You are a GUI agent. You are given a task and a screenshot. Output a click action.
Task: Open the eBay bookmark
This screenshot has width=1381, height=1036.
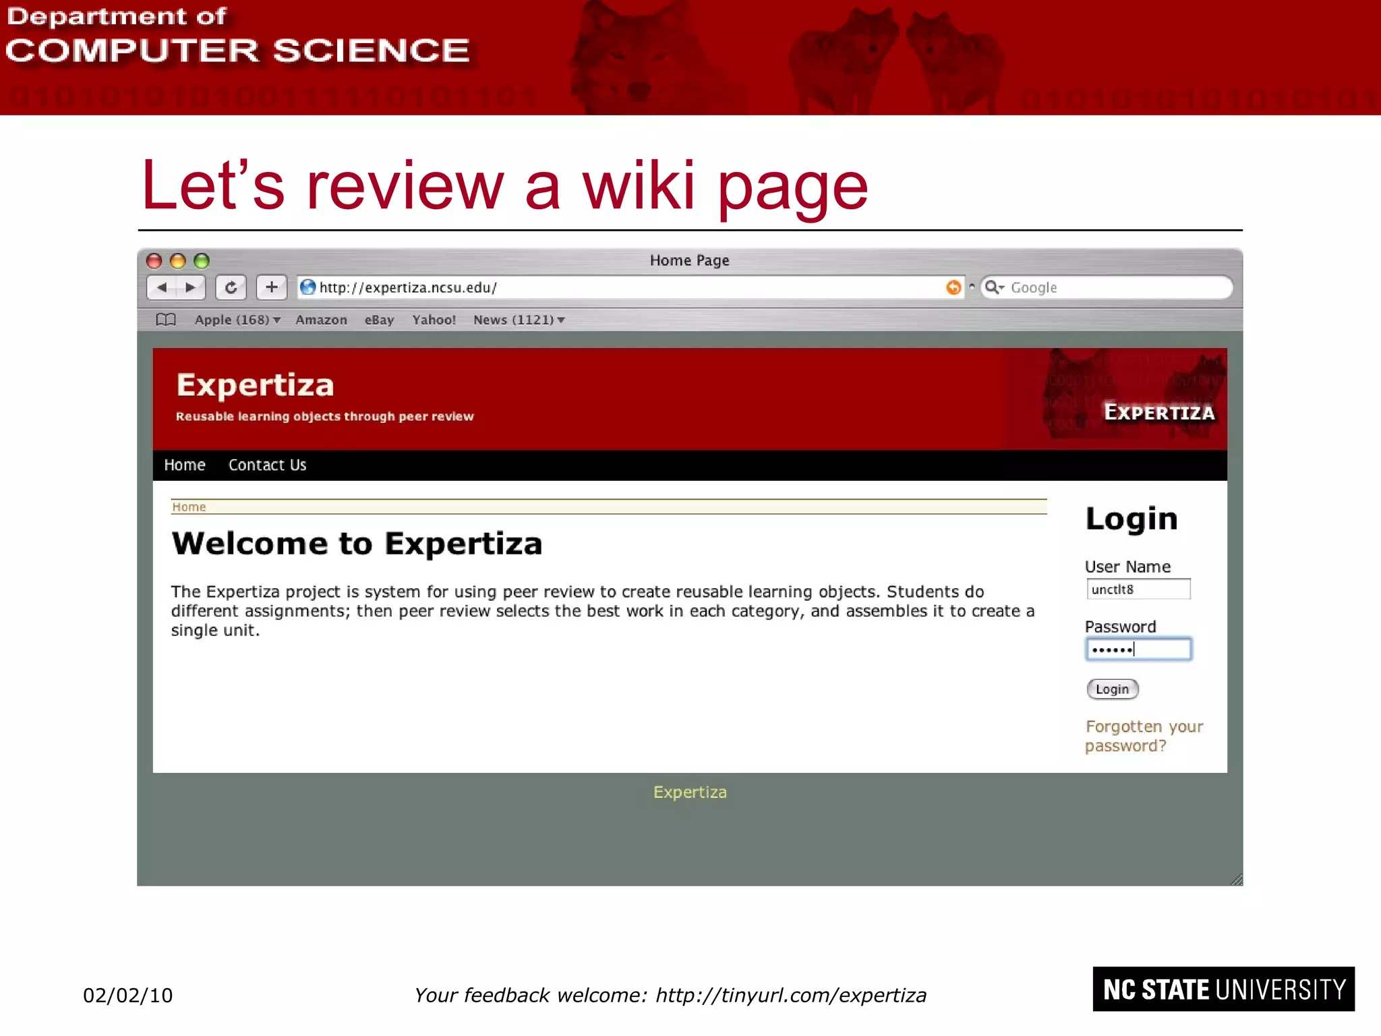[x=379, y=320]
